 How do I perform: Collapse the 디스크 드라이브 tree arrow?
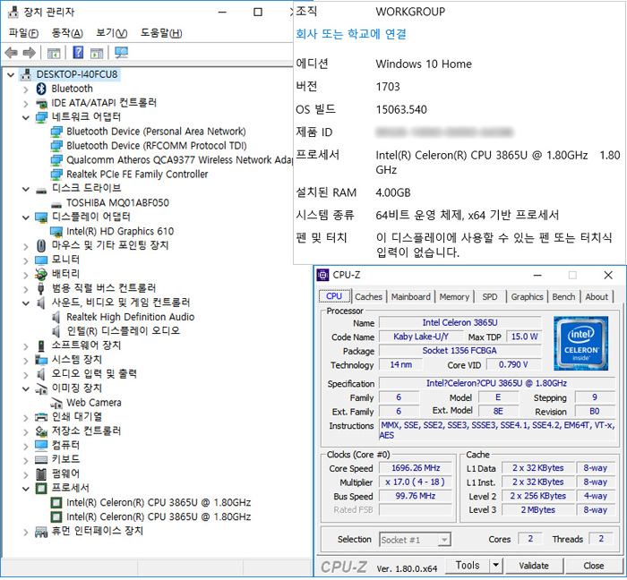pyautogui.click(x=26, y=189)
